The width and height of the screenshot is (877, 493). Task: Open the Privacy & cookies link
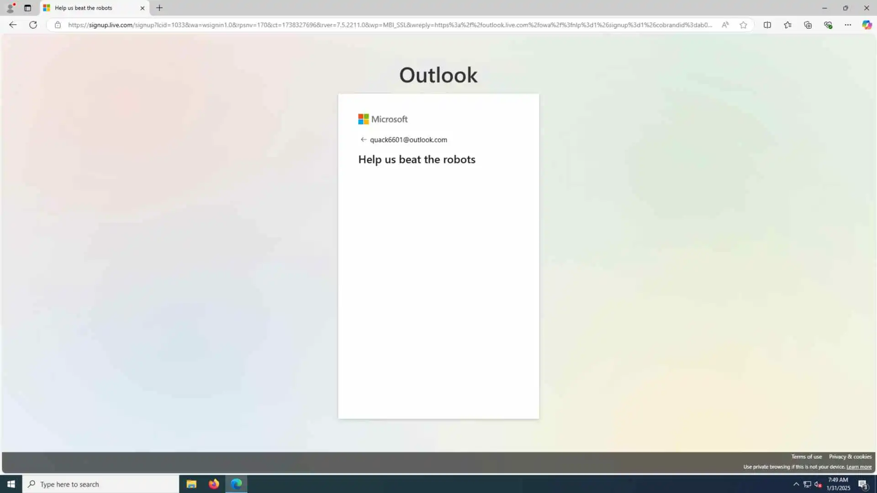coord(850,456)
